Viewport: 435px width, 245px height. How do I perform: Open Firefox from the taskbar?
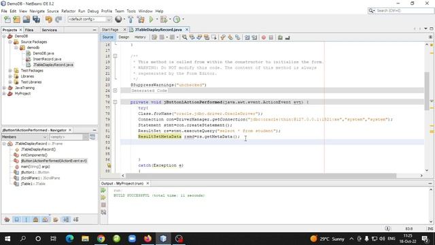coord(147,239)
